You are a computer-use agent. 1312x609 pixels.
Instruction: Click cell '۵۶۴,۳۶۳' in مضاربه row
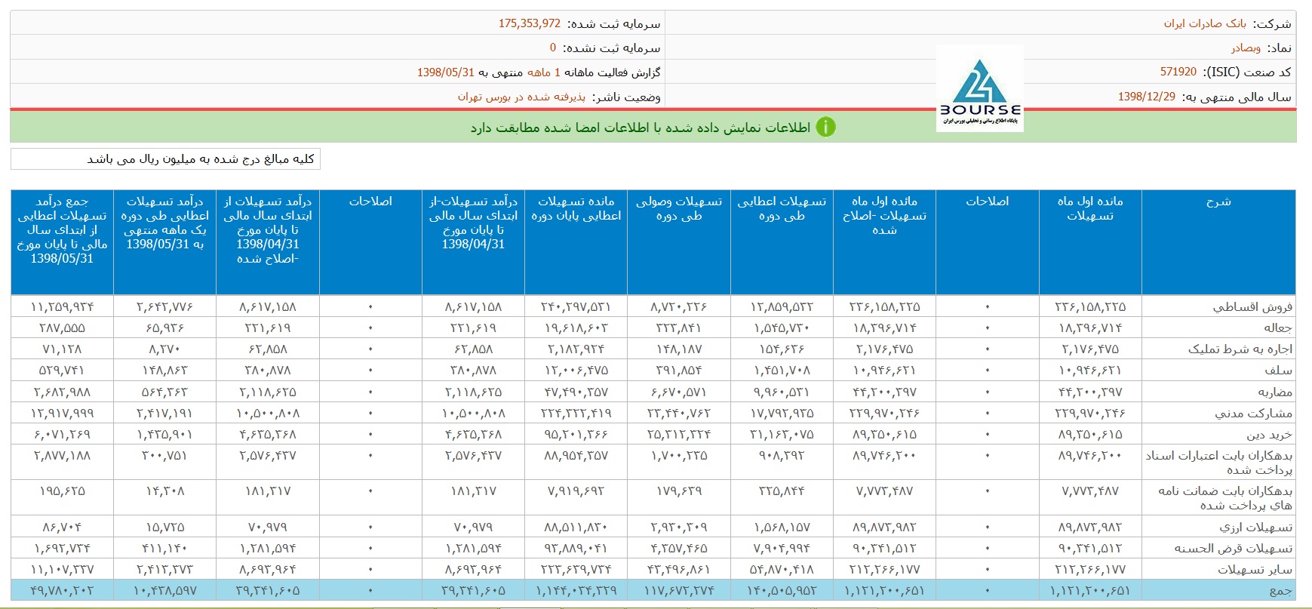click(164, 392)
